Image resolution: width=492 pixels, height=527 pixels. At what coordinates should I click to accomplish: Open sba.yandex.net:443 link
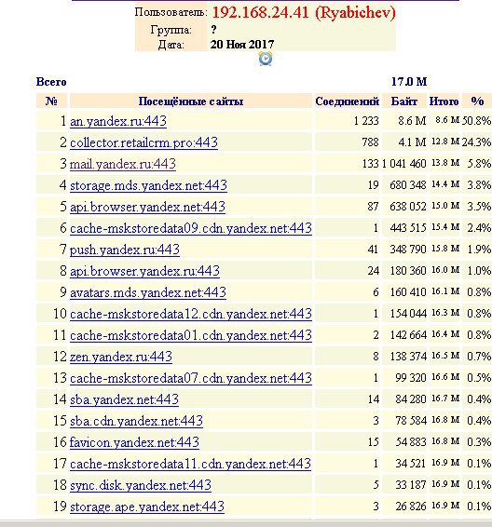click(x=124, y=399)
